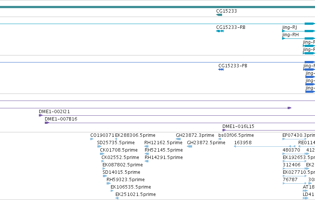Select the 163958 feature label

tap(243, 143)
